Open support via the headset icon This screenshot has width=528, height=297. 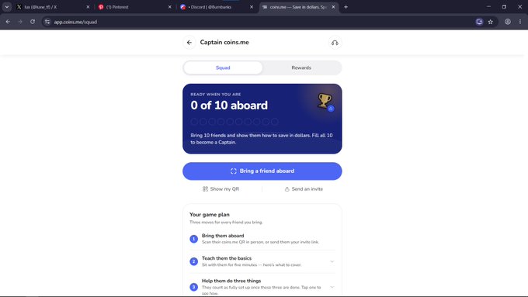335,43
